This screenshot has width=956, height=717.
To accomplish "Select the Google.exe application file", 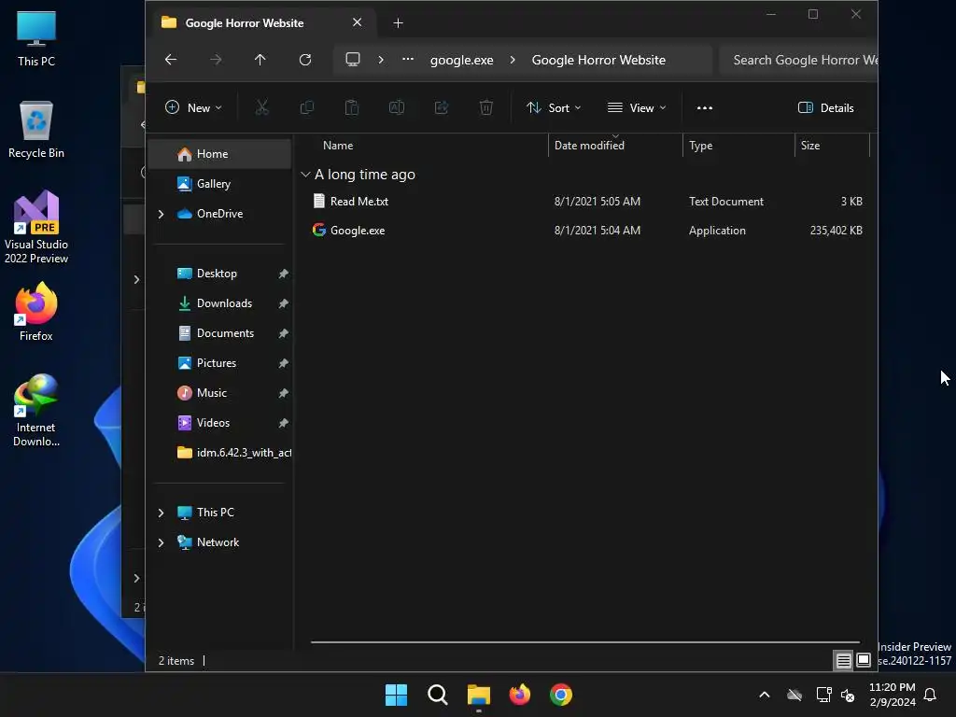I will [586, 231].
